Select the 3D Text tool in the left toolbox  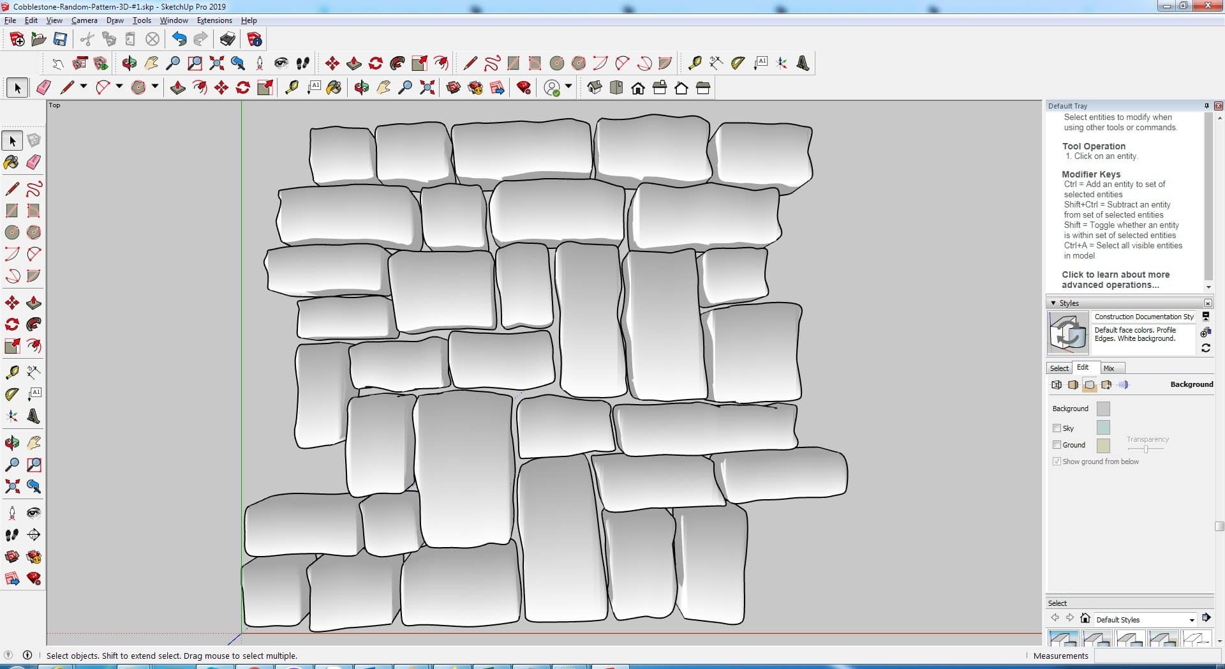click(x=34, y=417)
